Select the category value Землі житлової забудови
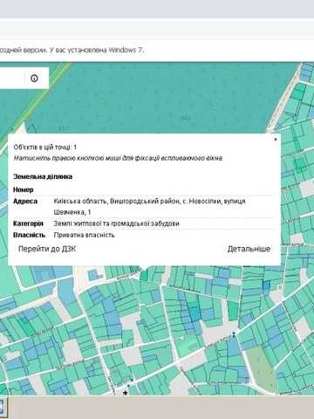This screenshot has width=314, height=419. click(x=117, y=223)
